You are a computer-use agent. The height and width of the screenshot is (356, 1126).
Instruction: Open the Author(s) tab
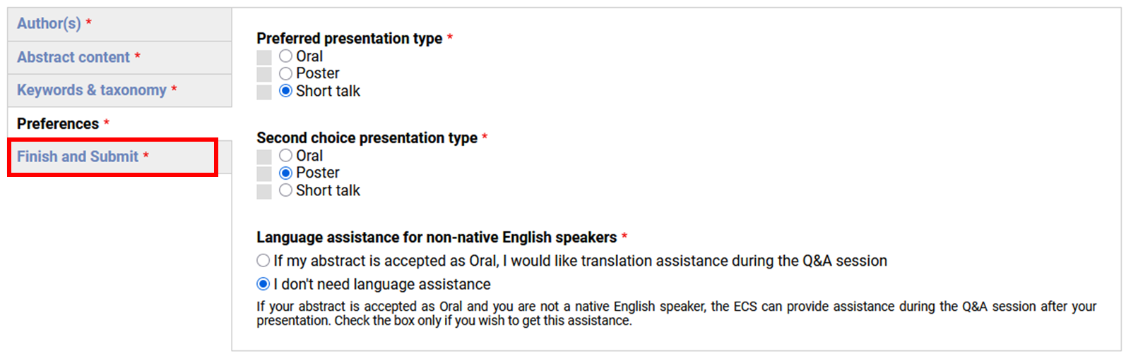pos(49,24)
